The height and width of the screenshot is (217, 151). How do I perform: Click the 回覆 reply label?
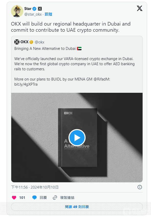[x=43, y=198]
